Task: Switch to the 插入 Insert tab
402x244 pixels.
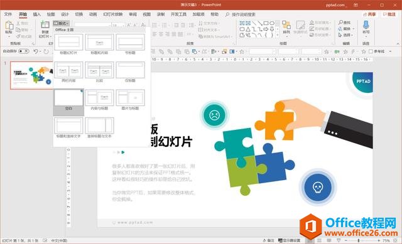Action: [x=37, y=14]
